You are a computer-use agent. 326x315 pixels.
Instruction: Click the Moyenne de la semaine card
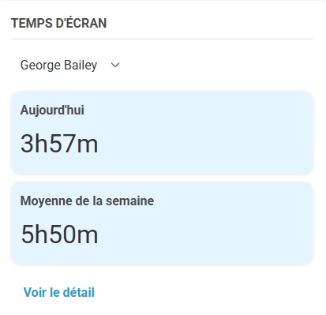pos(162,223)
